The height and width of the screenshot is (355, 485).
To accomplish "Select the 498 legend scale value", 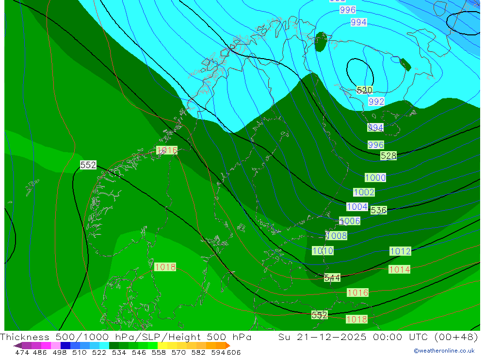I will point(60,352).
